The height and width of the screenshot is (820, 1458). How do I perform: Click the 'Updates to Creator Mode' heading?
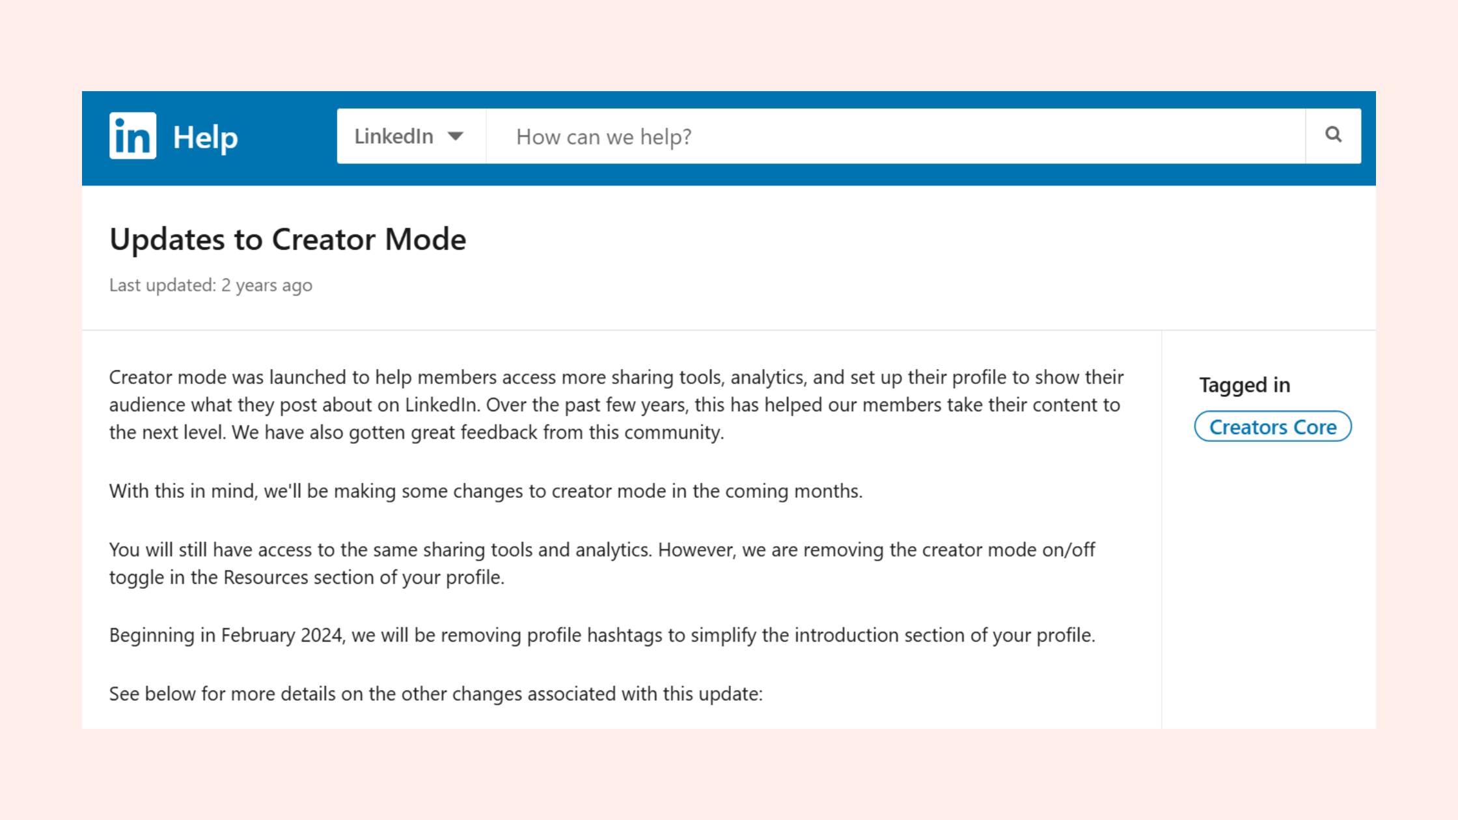(x=288, y=239)
